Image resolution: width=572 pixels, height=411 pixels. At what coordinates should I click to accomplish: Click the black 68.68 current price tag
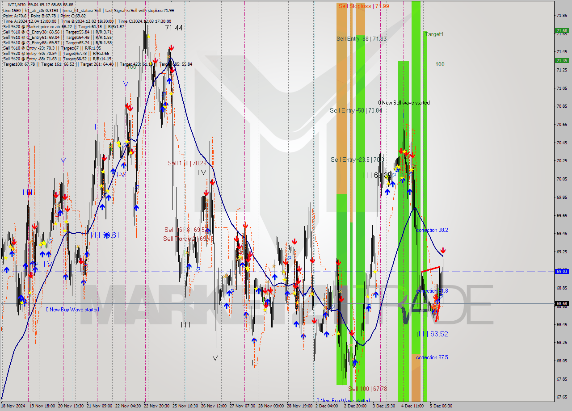coord(562,303)
